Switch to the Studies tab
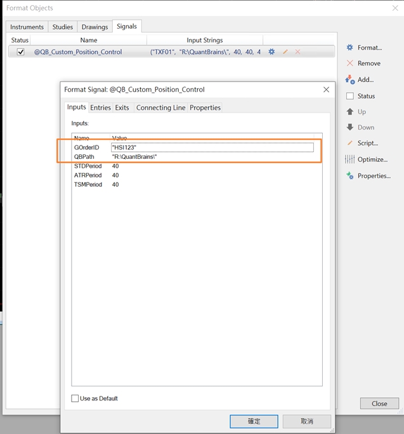This screenshot has width=404, height=434. tap(63, 27)
